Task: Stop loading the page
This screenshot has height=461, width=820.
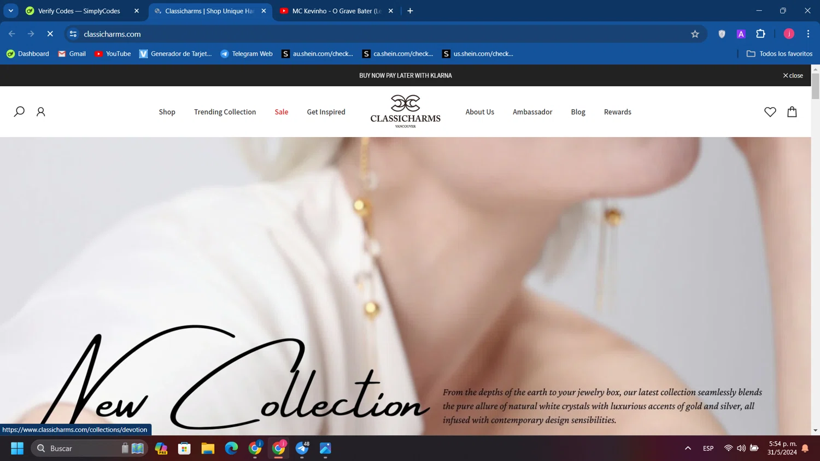Action: [x=50, y=34]
